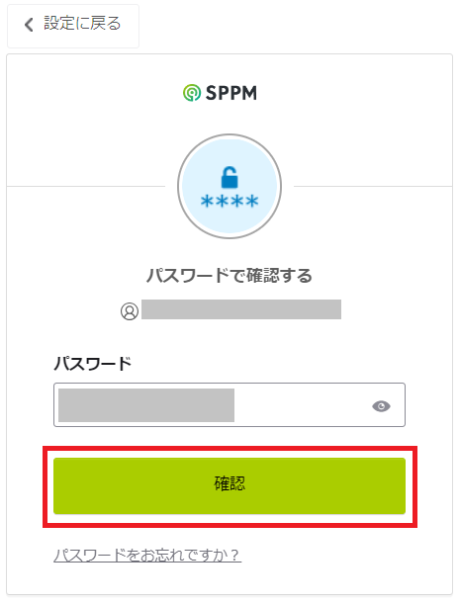Open パスワードをお忘れですか？ link
Image resolution: width=460 pixels, height=606 pixels.
pos(147,556)
